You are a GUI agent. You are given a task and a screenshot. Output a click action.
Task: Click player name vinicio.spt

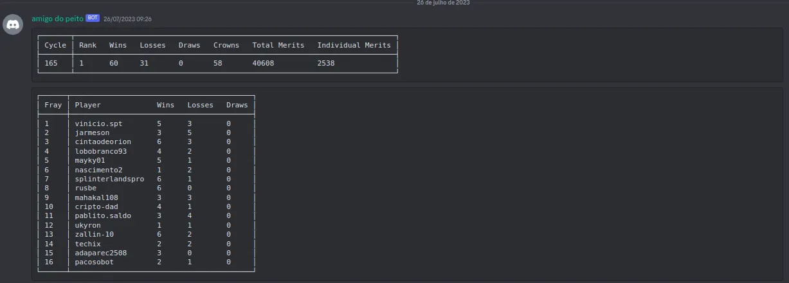[98, 123]
